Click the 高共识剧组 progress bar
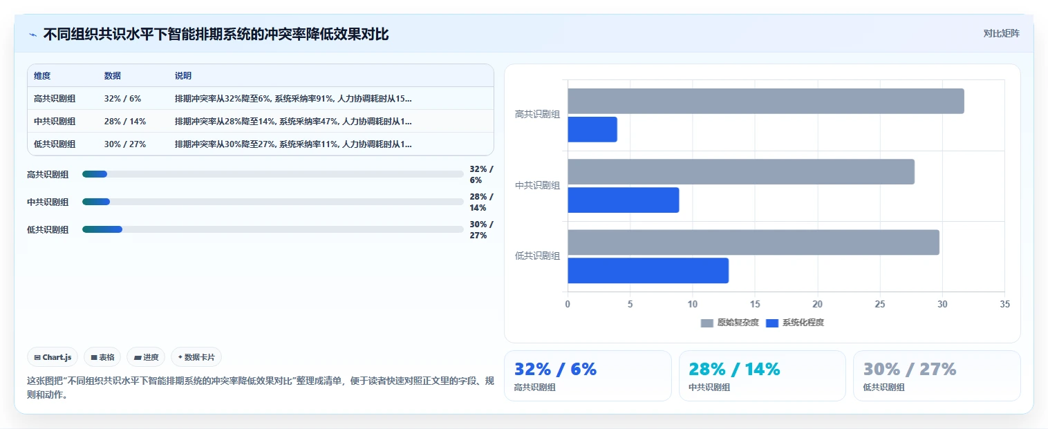1048x429 pixels. click(272, 174)
